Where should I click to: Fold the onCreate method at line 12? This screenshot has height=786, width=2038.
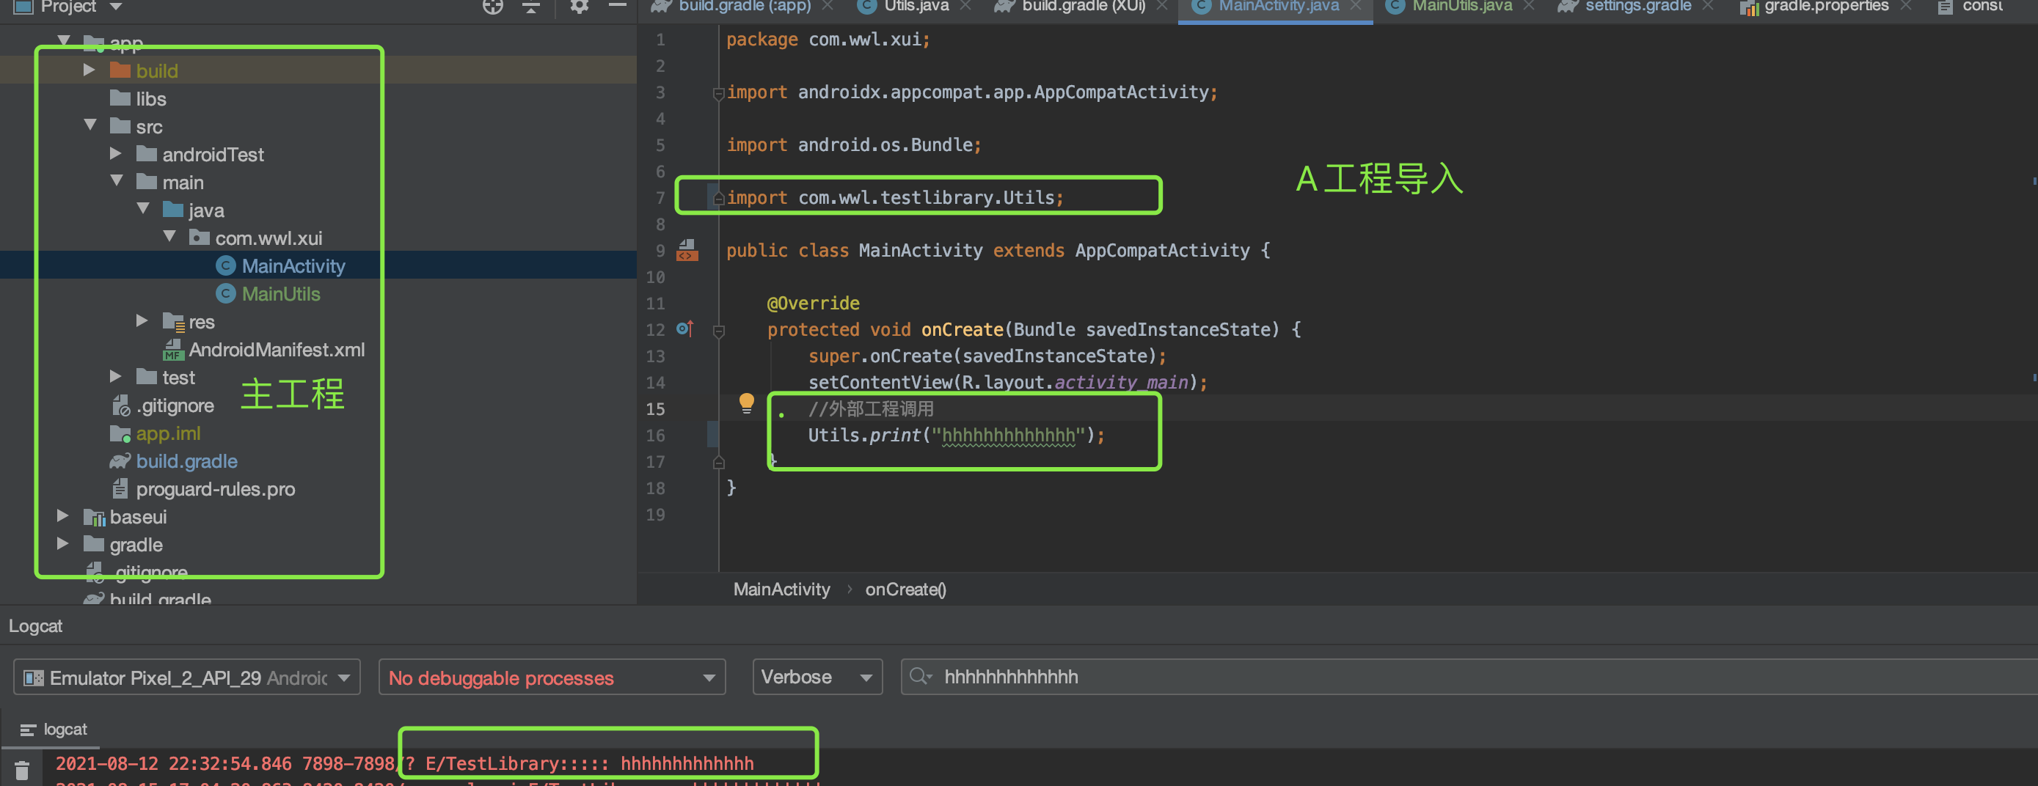718,331
